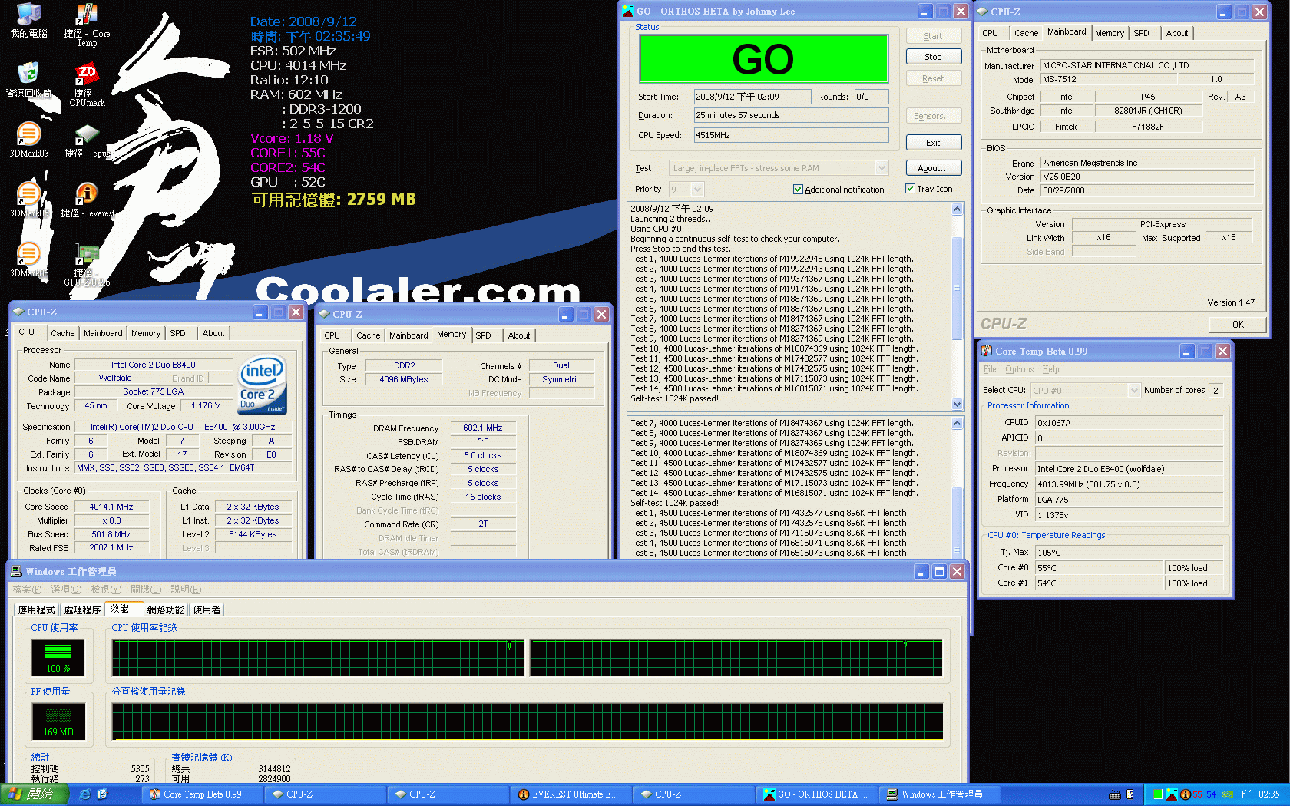Click the Windows Start (開始) button
This screenshot has width=1290, height=806.
click(x=35, y=794)
